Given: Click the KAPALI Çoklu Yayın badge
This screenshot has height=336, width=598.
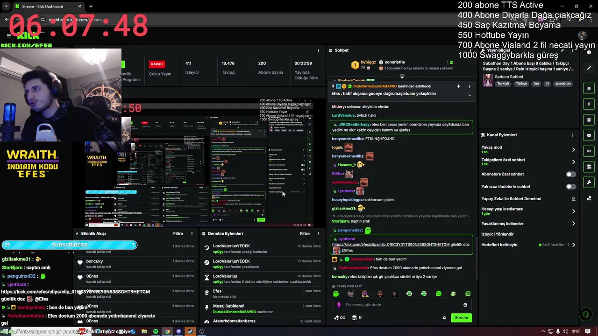Looking at the screenshot, I should tap(157, 64).
